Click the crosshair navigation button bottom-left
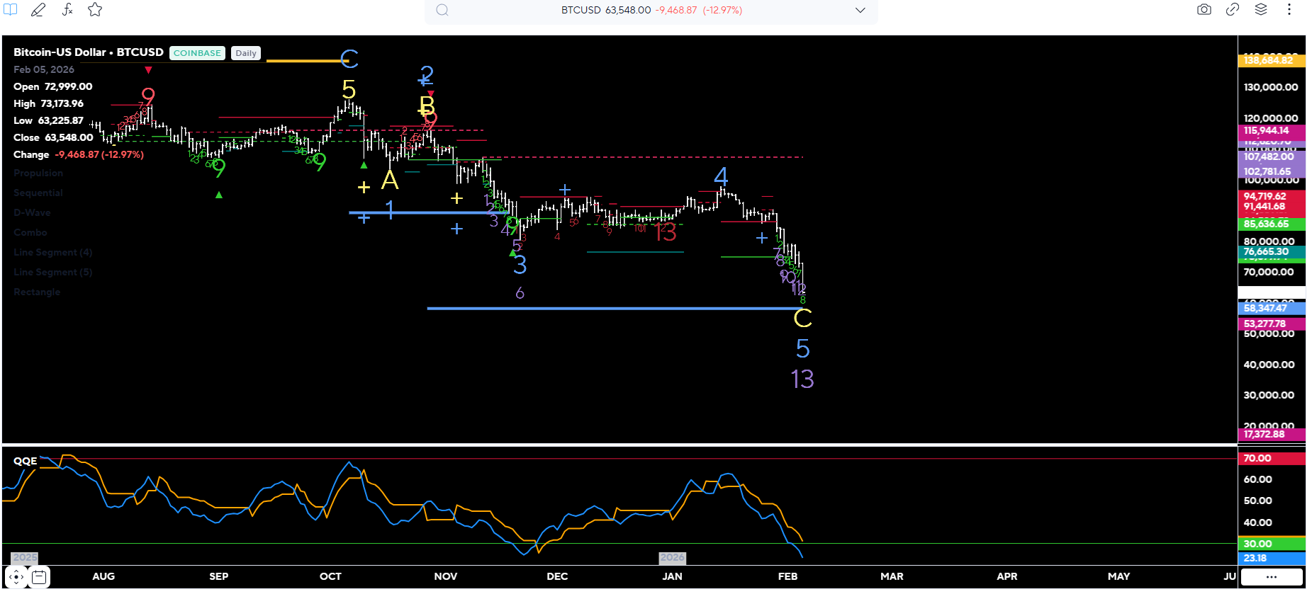Screen dimensions: 1312x594 click(x=16, y=577)
